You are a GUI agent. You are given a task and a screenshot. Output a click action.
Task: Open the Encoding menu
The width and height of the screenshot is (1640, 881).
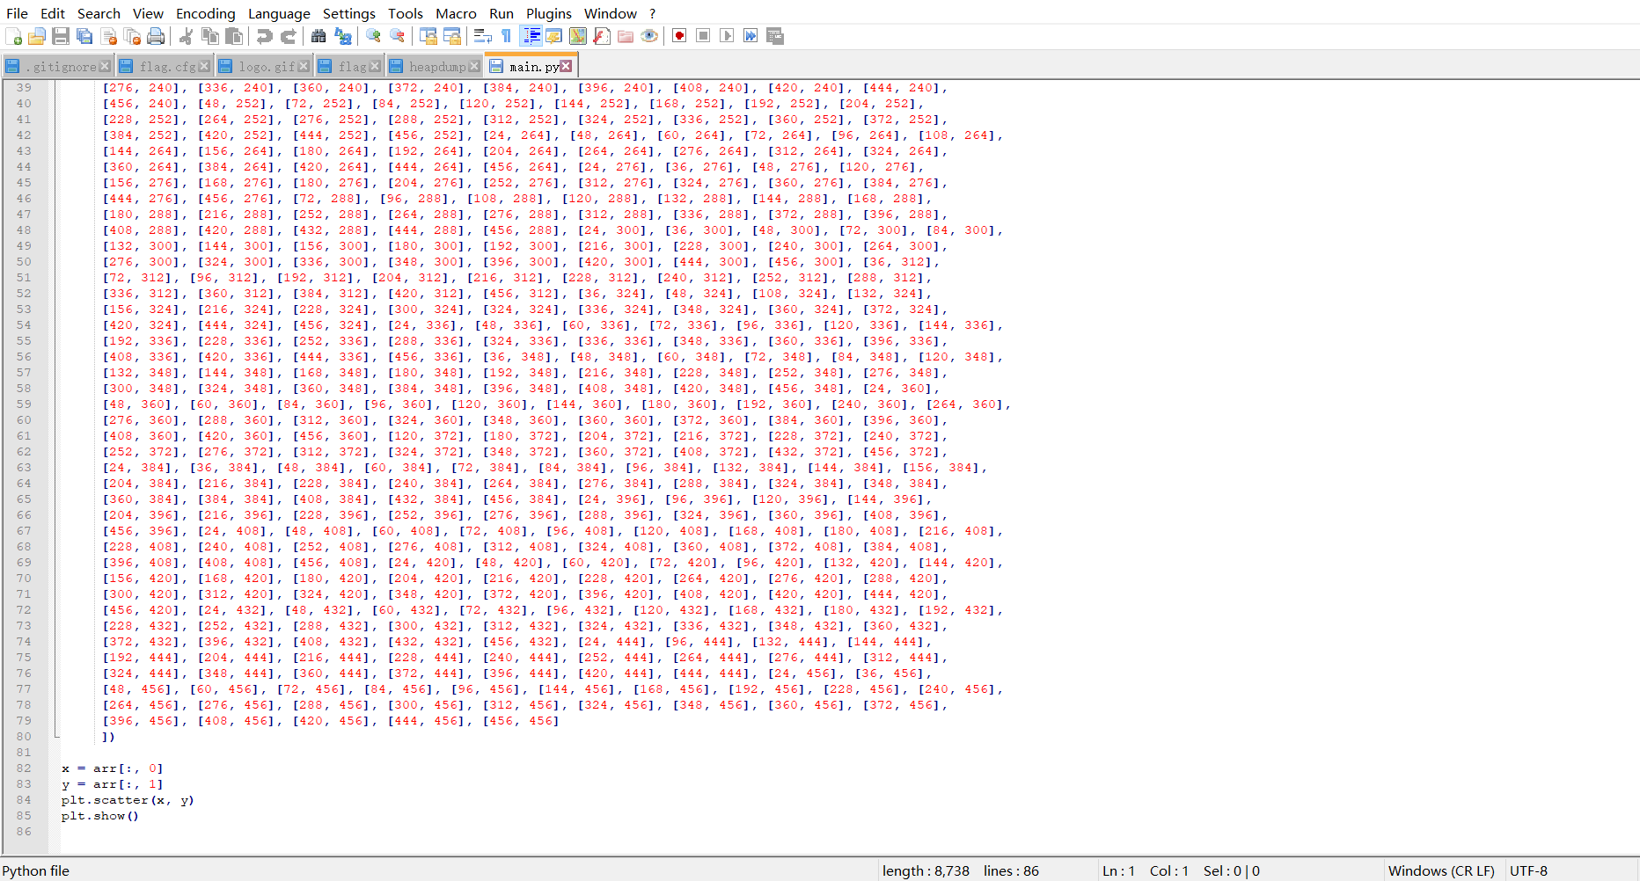[x=206, y=13]
